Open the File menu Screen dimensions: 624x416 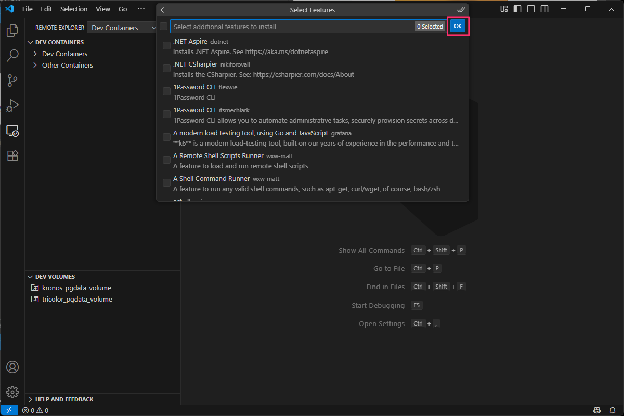coord(28,9)
